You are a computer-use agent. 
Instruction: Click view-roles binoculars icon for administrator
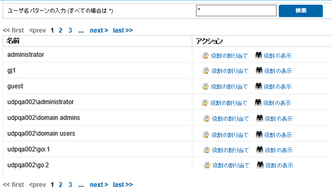point(259,55)
